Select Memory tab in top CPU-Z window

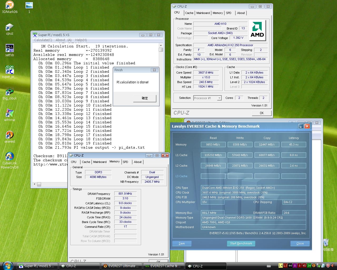pos(218,13)
